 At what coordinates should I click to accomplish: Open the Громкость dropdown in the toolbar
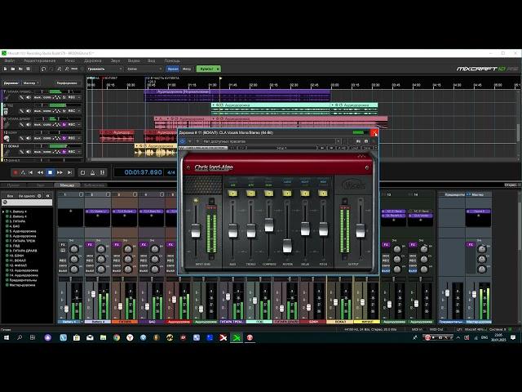click(104, 69)
